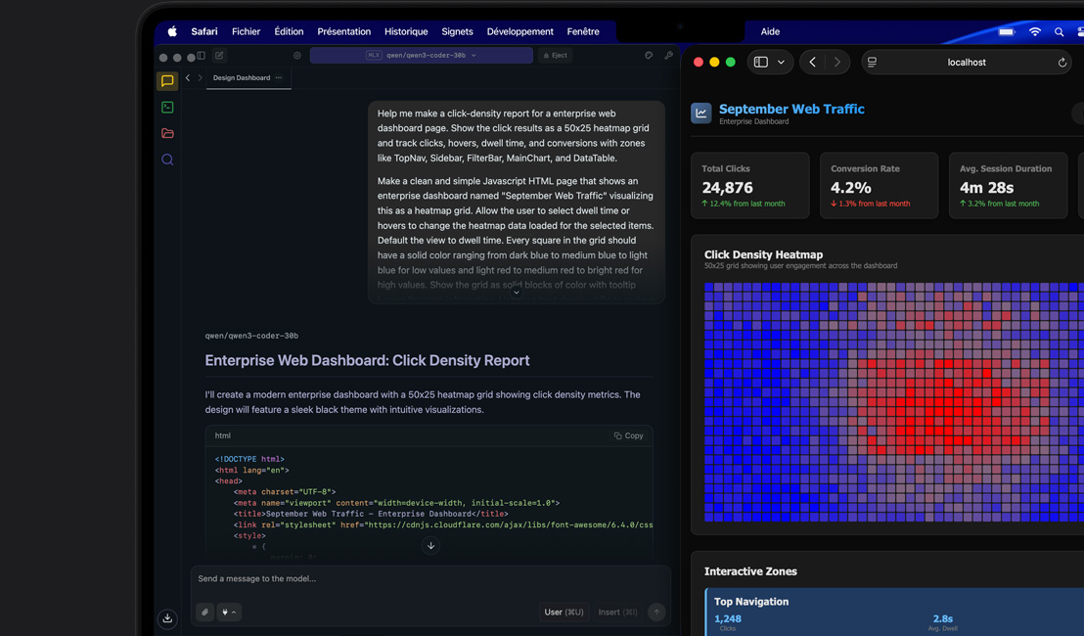Open Spotlight search in menu bar

point(1059,31)
